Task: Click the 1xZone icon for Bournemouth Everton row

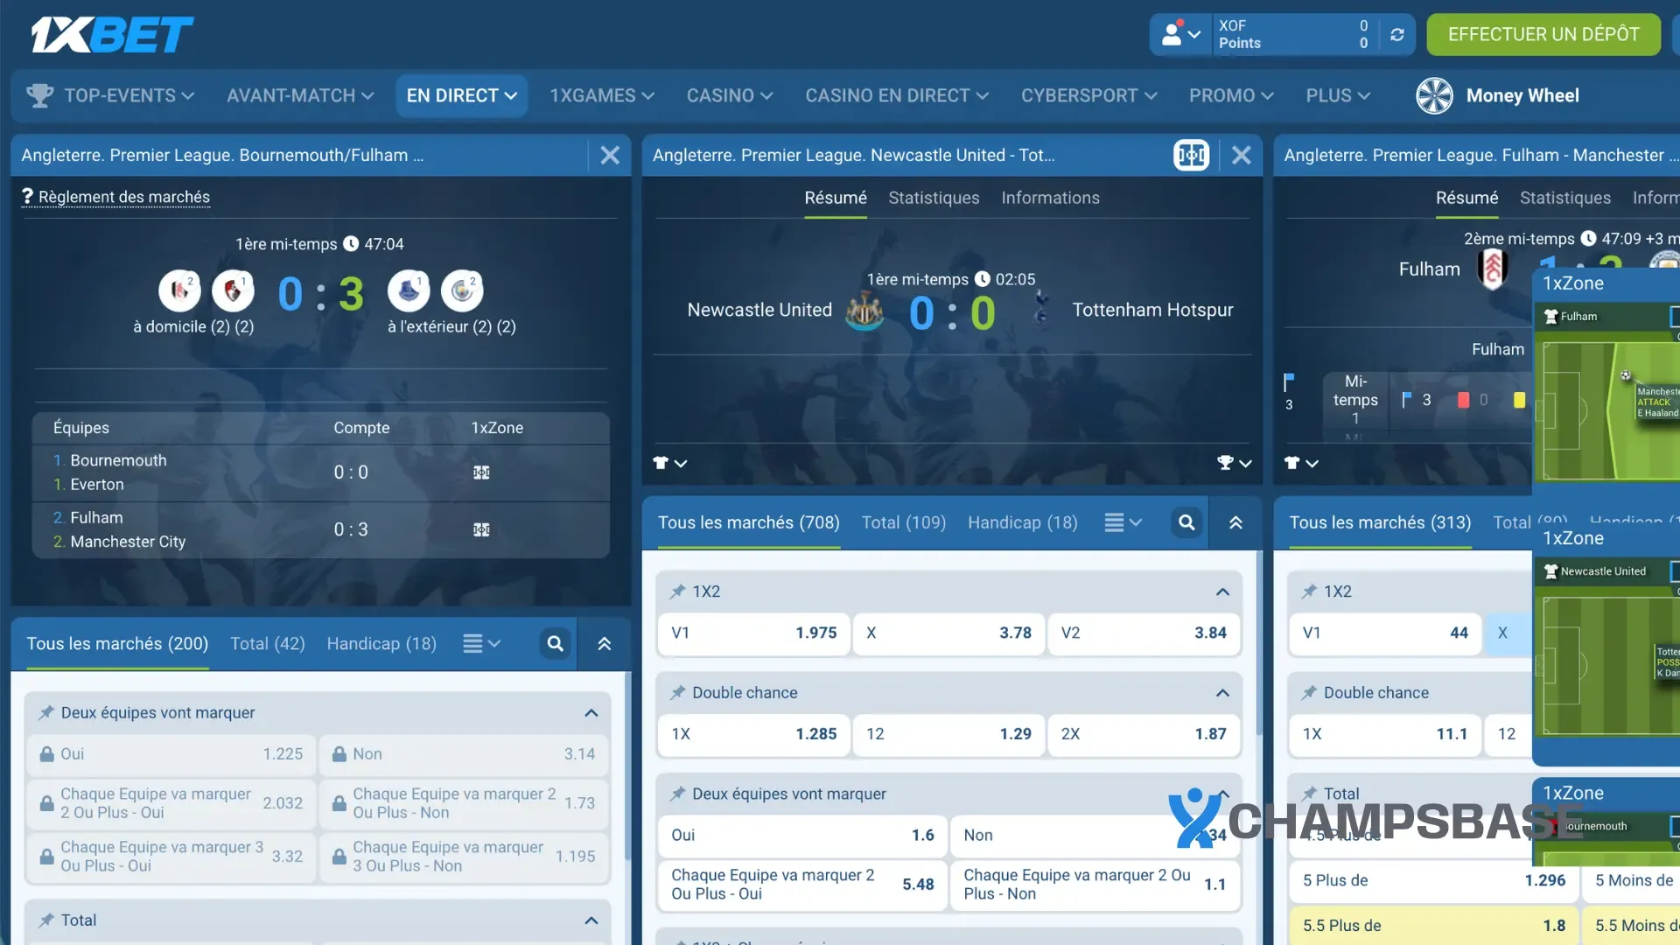Action: [x=481, y=472]
